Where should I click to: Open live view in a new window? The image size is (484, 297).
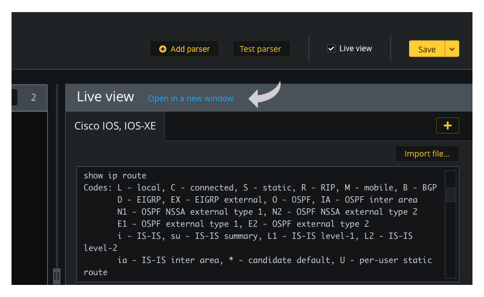(x=191, y=98)
